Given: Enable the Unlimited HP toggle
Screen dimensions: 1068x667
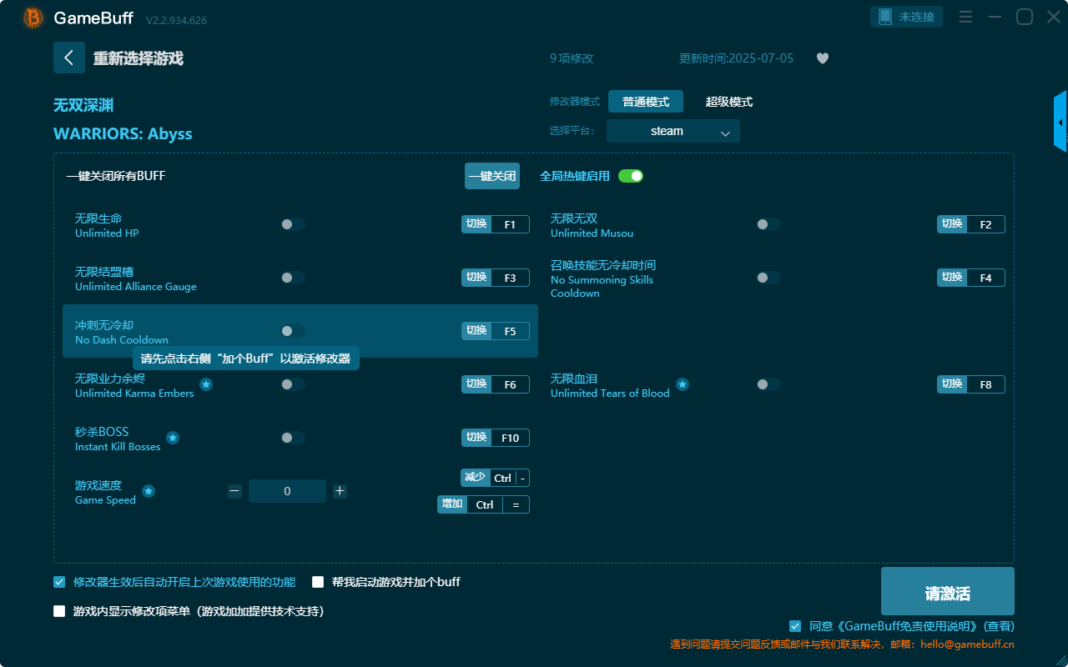Looking at the screenshot, I should (292, 223).
